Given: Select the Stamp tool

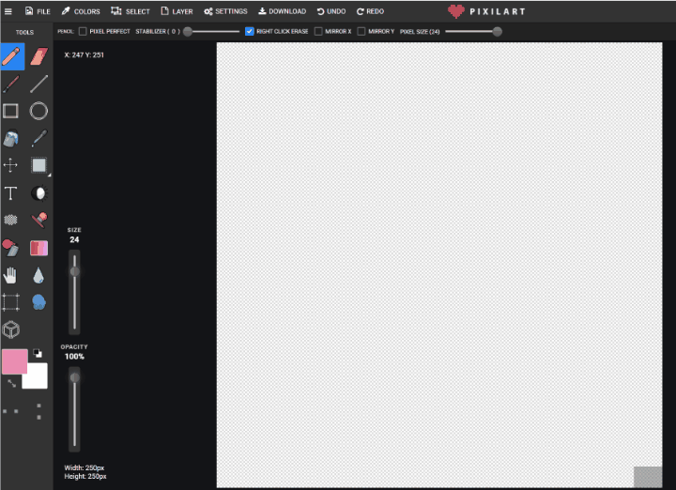Looking at the screenshot, I should [39, 220].
